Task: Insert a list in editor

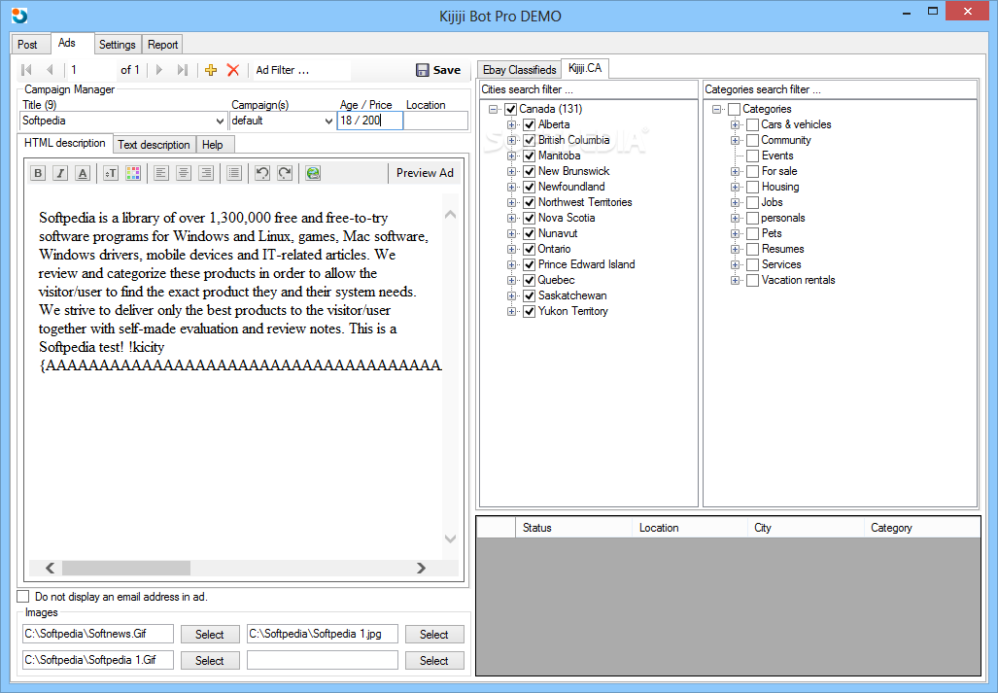Action: (234, 173)
